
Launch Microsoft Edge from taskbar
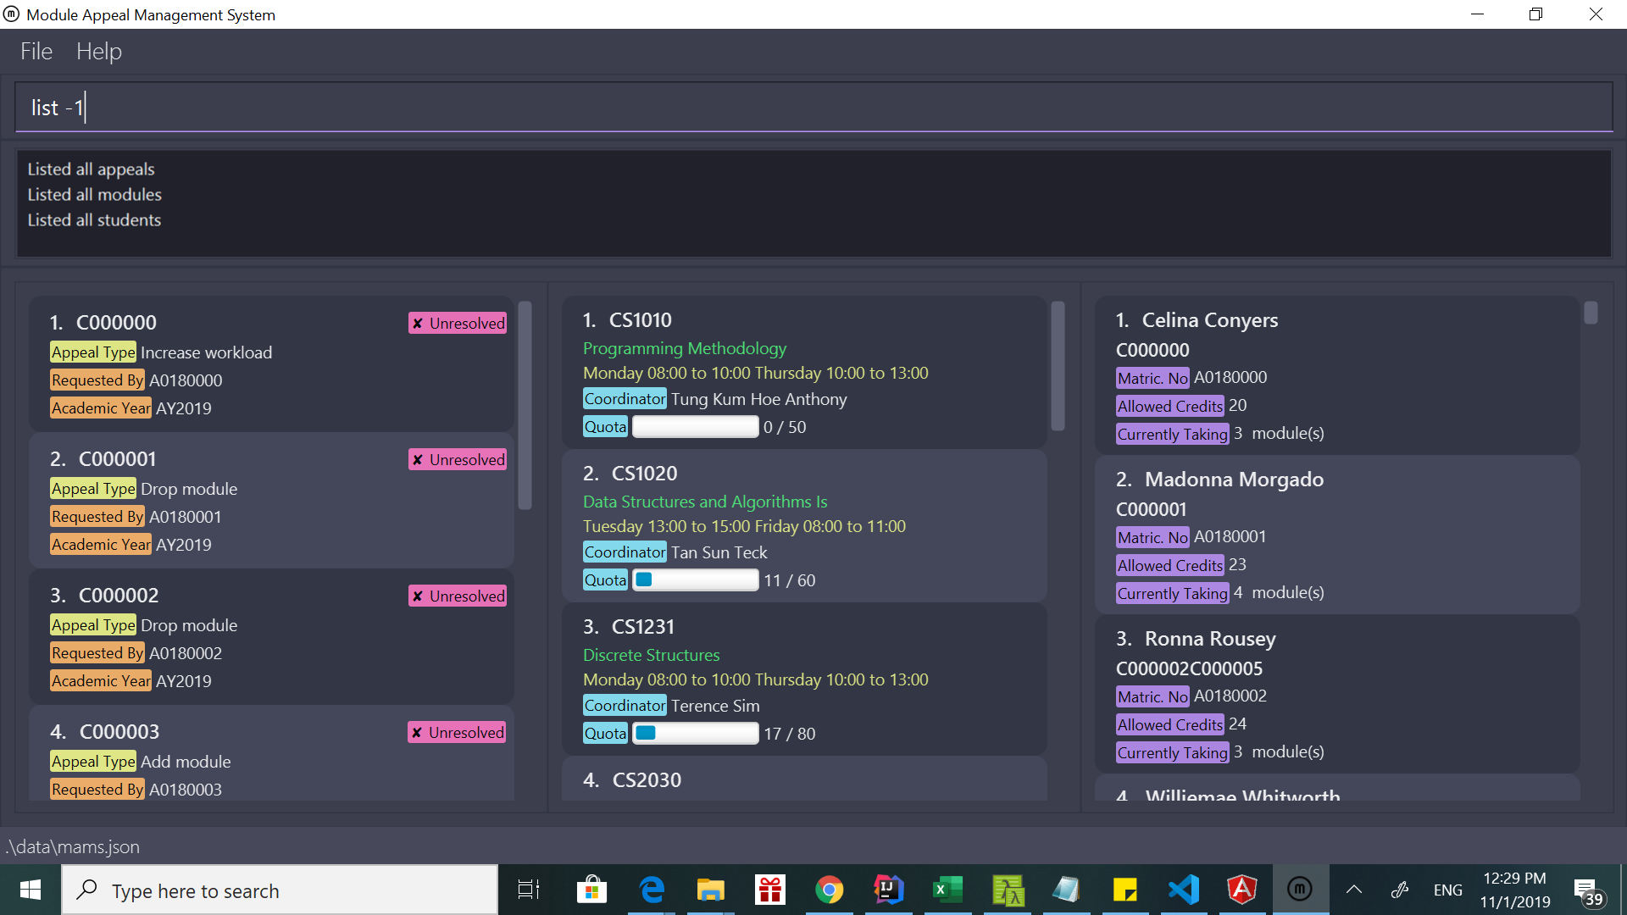(651, 890)
